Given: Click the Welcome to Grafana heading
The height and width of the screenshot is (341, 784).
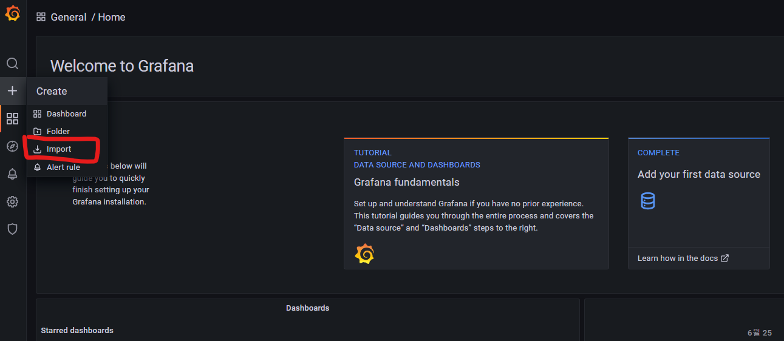Looking at the screenshot, I should pos(122,66).
